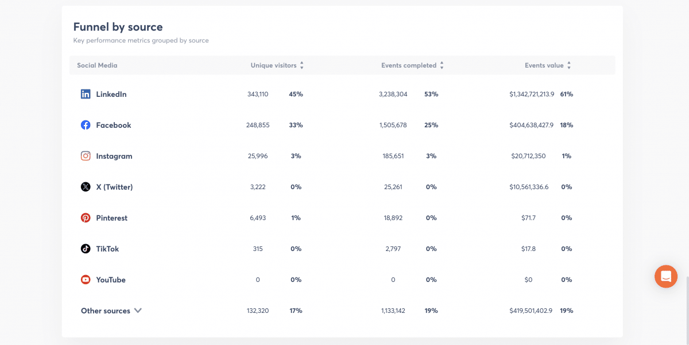This screenshot has width=689, height=345.
Task: Sort table by Unique visitors
Action: pyautogui.click(x=302, y=65)
